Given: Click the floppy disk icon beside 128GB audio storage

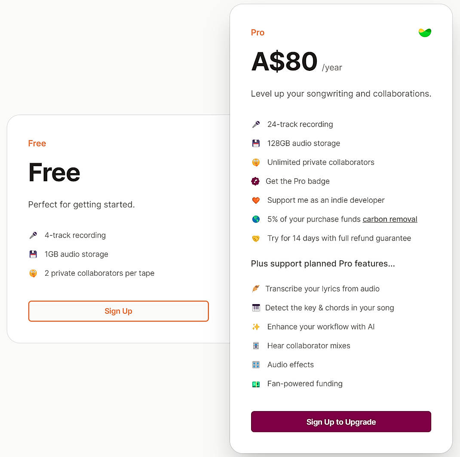Looking at the screenshot, I should (256, 143).
